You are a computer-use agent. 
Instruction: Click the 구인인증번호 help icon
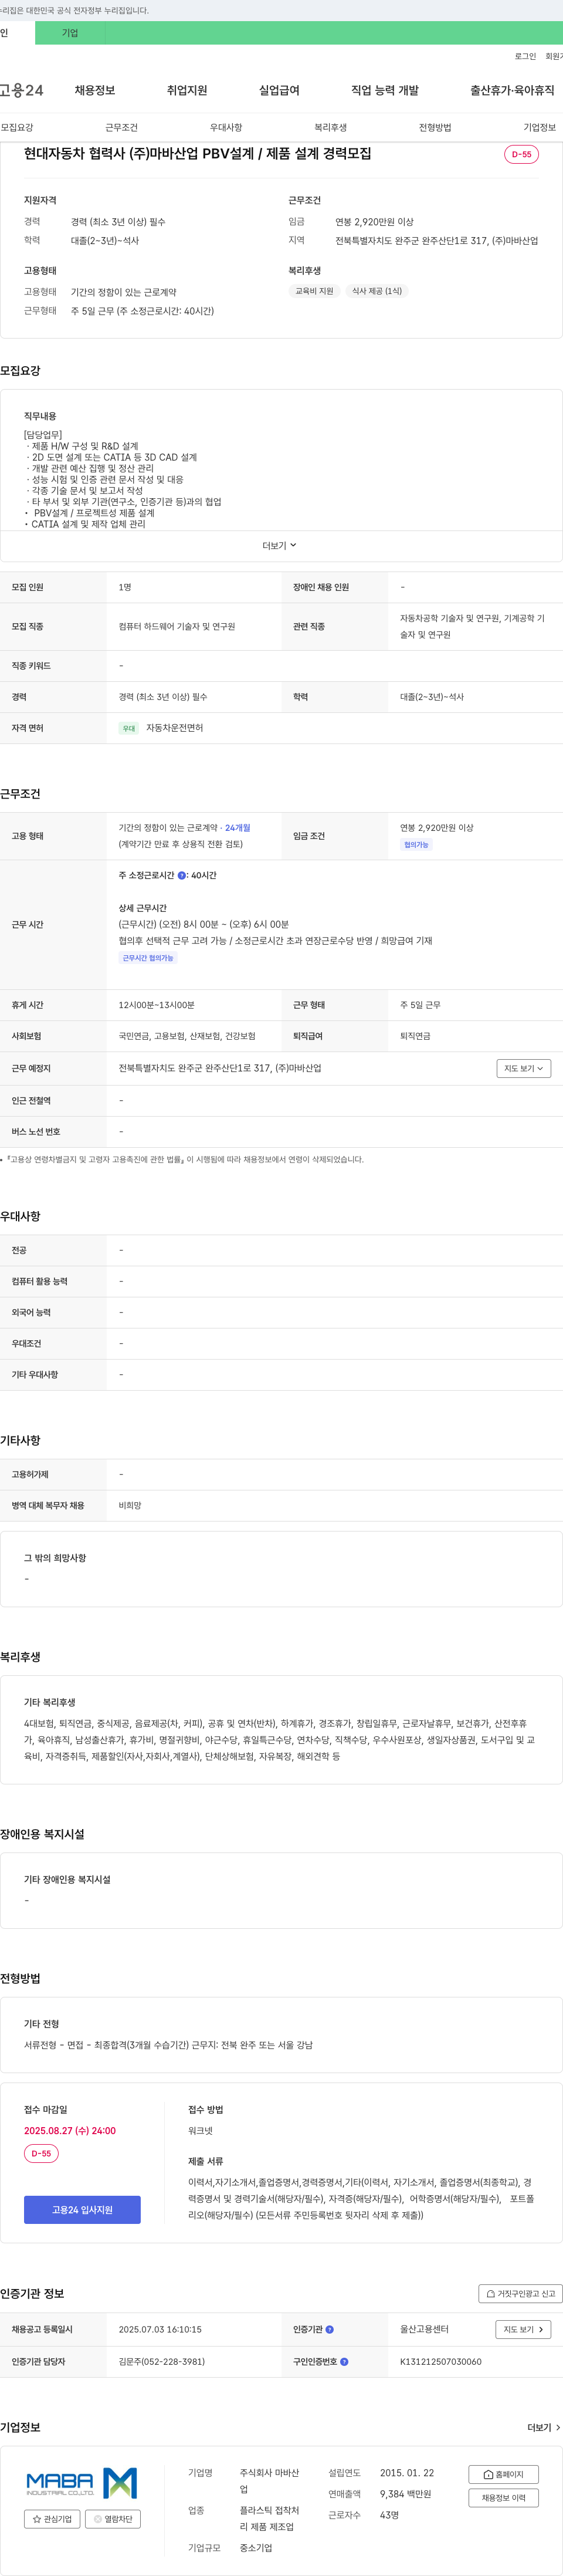[x=344, y=2361]
